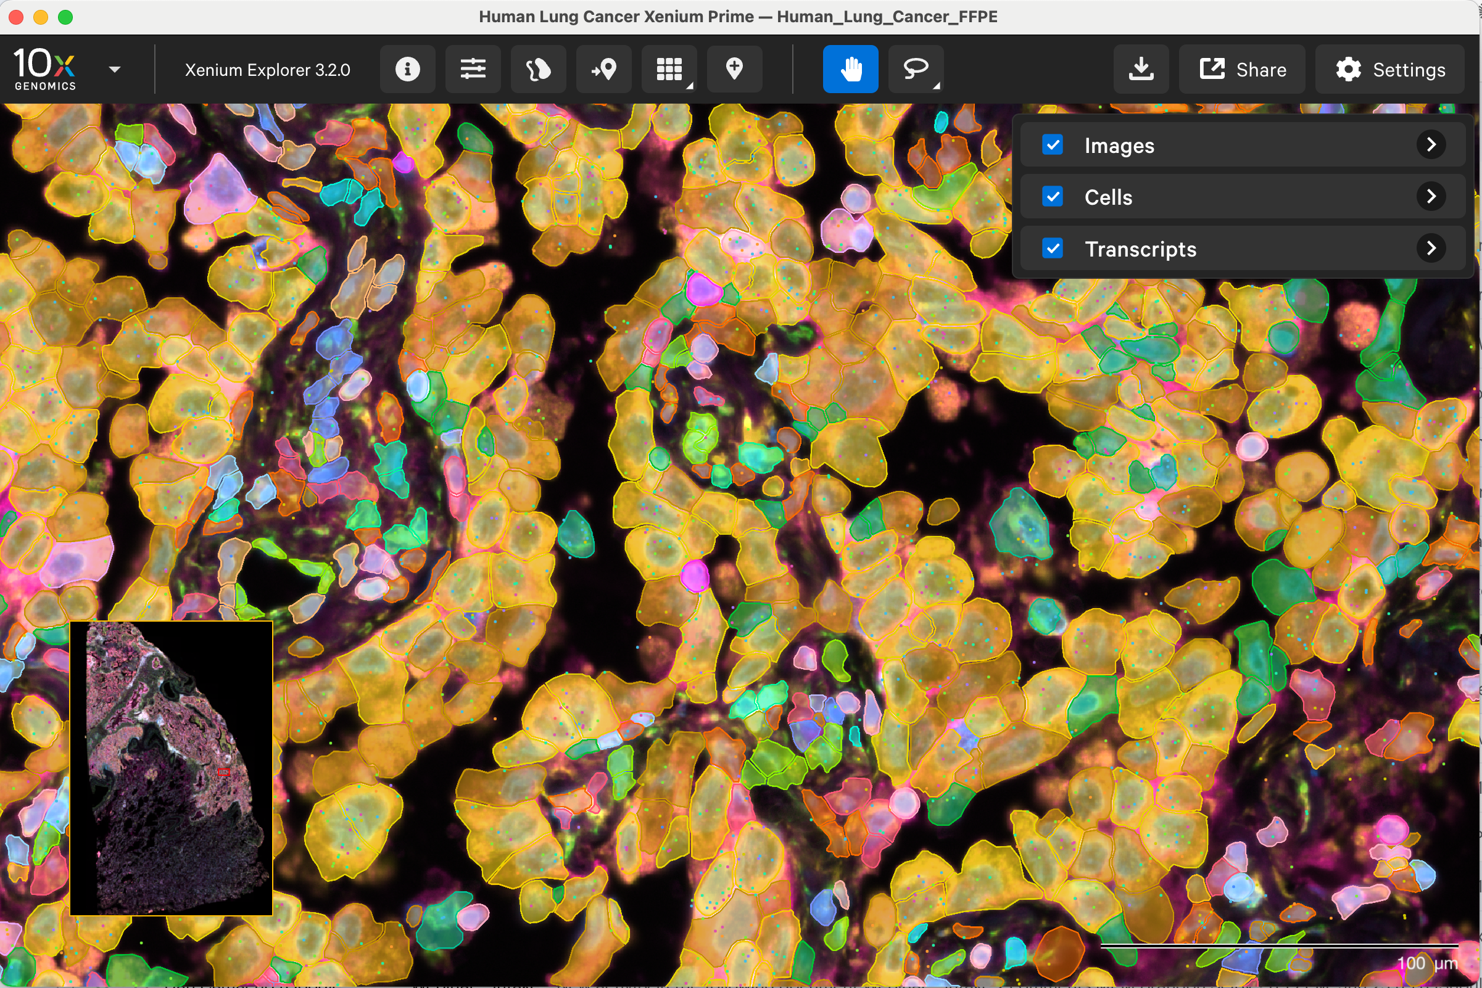Expand the Transcripts layer options
Image resolution: width=1482 pixels, height=988 pixels.
(x=1431, y=249)
